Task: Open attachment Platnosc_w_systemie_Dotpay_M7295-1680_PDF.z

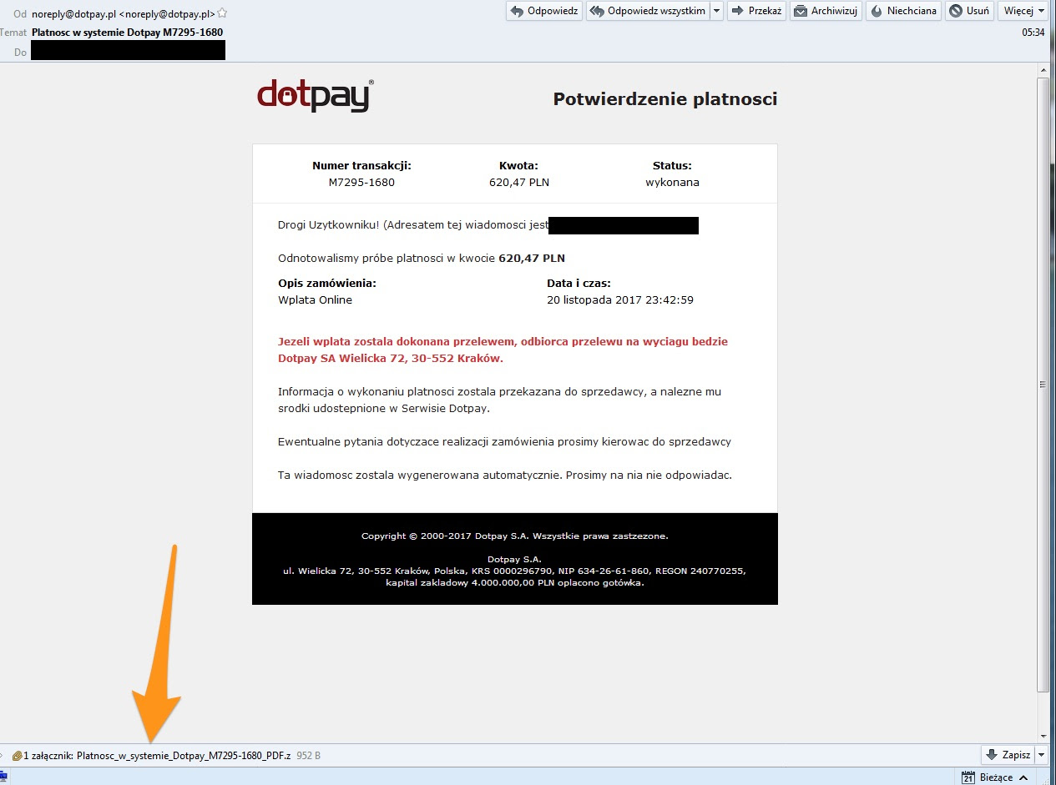Action: 183,755
